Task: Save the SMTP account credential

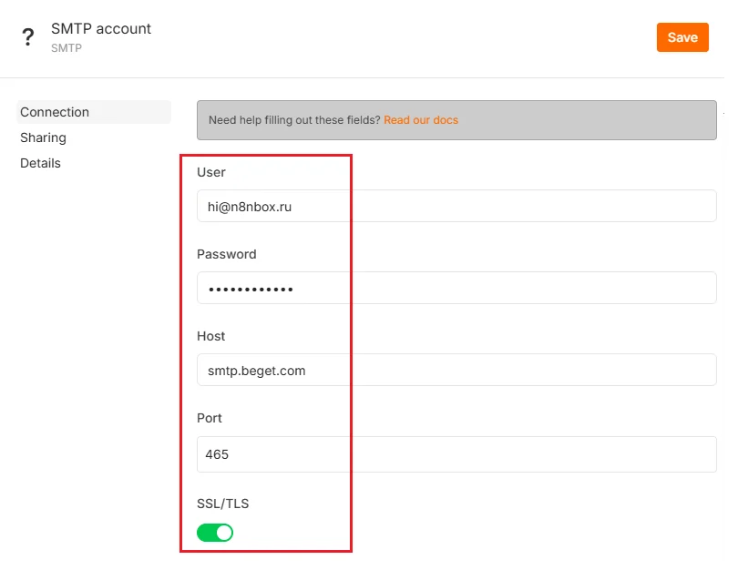Action: click(x=682, y=37)
